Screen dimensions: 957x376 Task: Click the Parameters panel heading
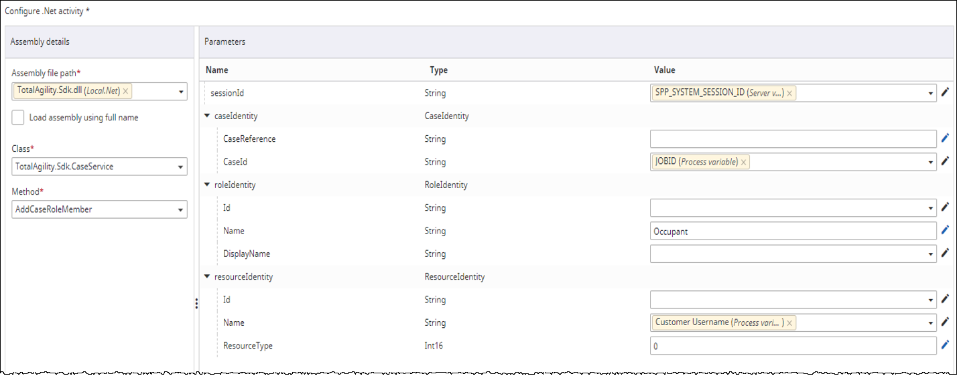pos(225,41)
